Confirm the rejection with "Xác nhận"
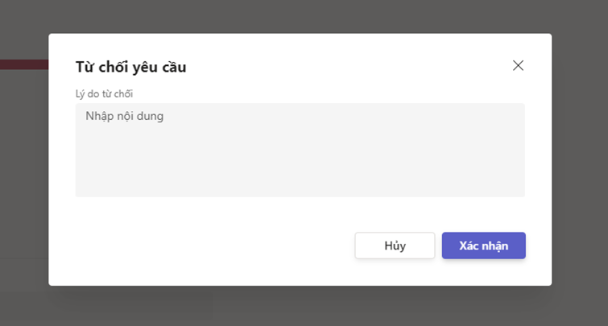The height and width of the screenshot is (326, 608). [x=483, y=246]
